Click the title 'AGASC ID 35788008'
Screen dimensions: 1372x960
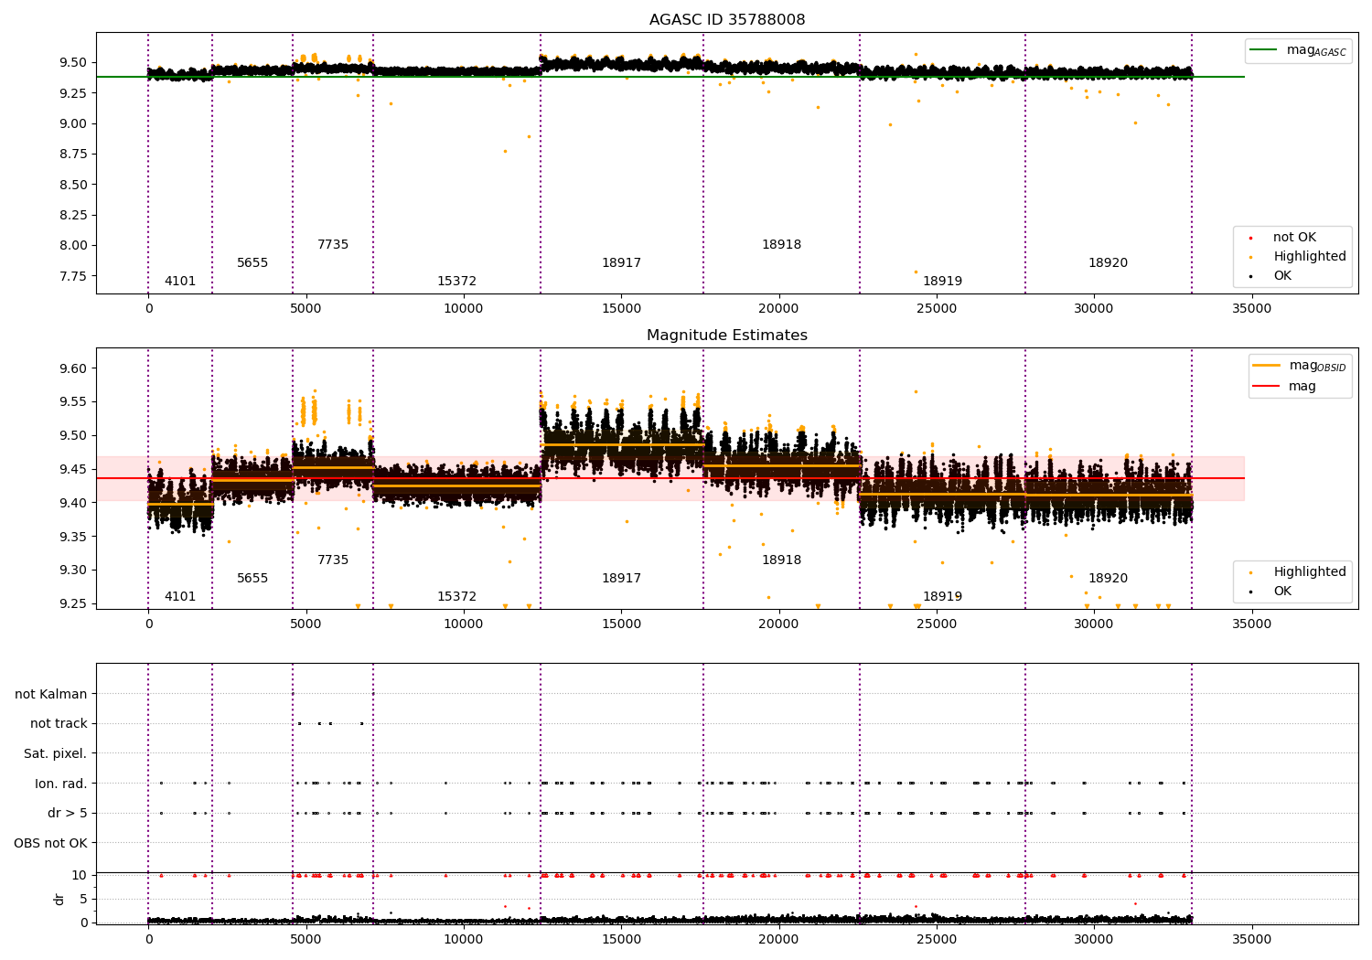tap(727, 20)
